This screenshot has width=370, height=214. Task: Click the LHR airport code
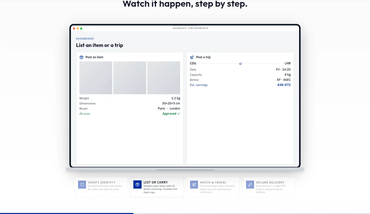pyautogui.click(x=288, y=63)
